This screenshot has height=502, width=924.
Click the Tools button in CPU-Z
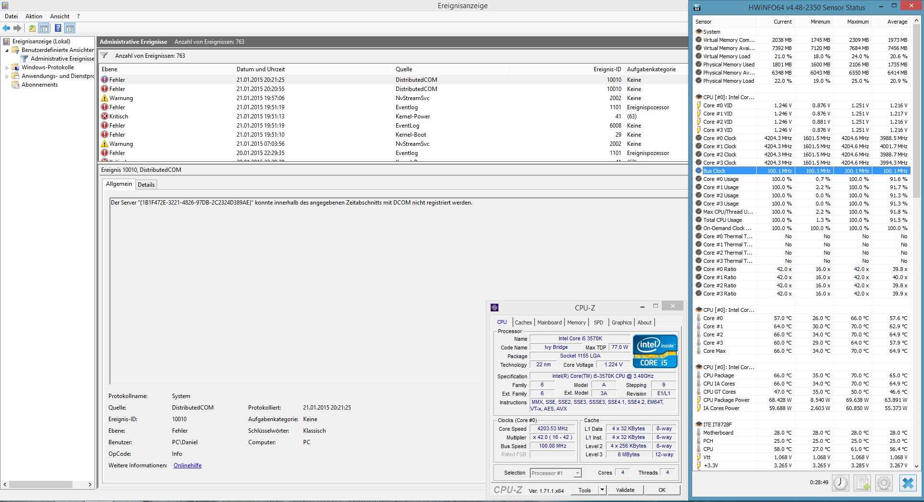tap(585, 490)
